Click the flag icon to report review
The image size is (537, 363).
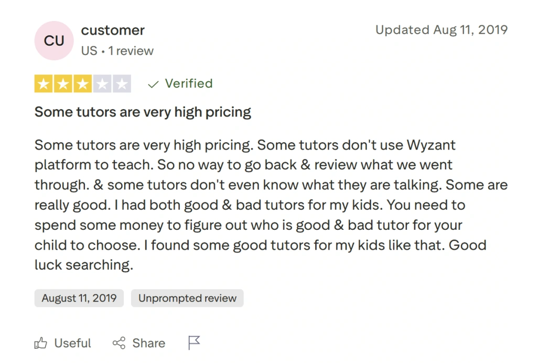[194, 342]
